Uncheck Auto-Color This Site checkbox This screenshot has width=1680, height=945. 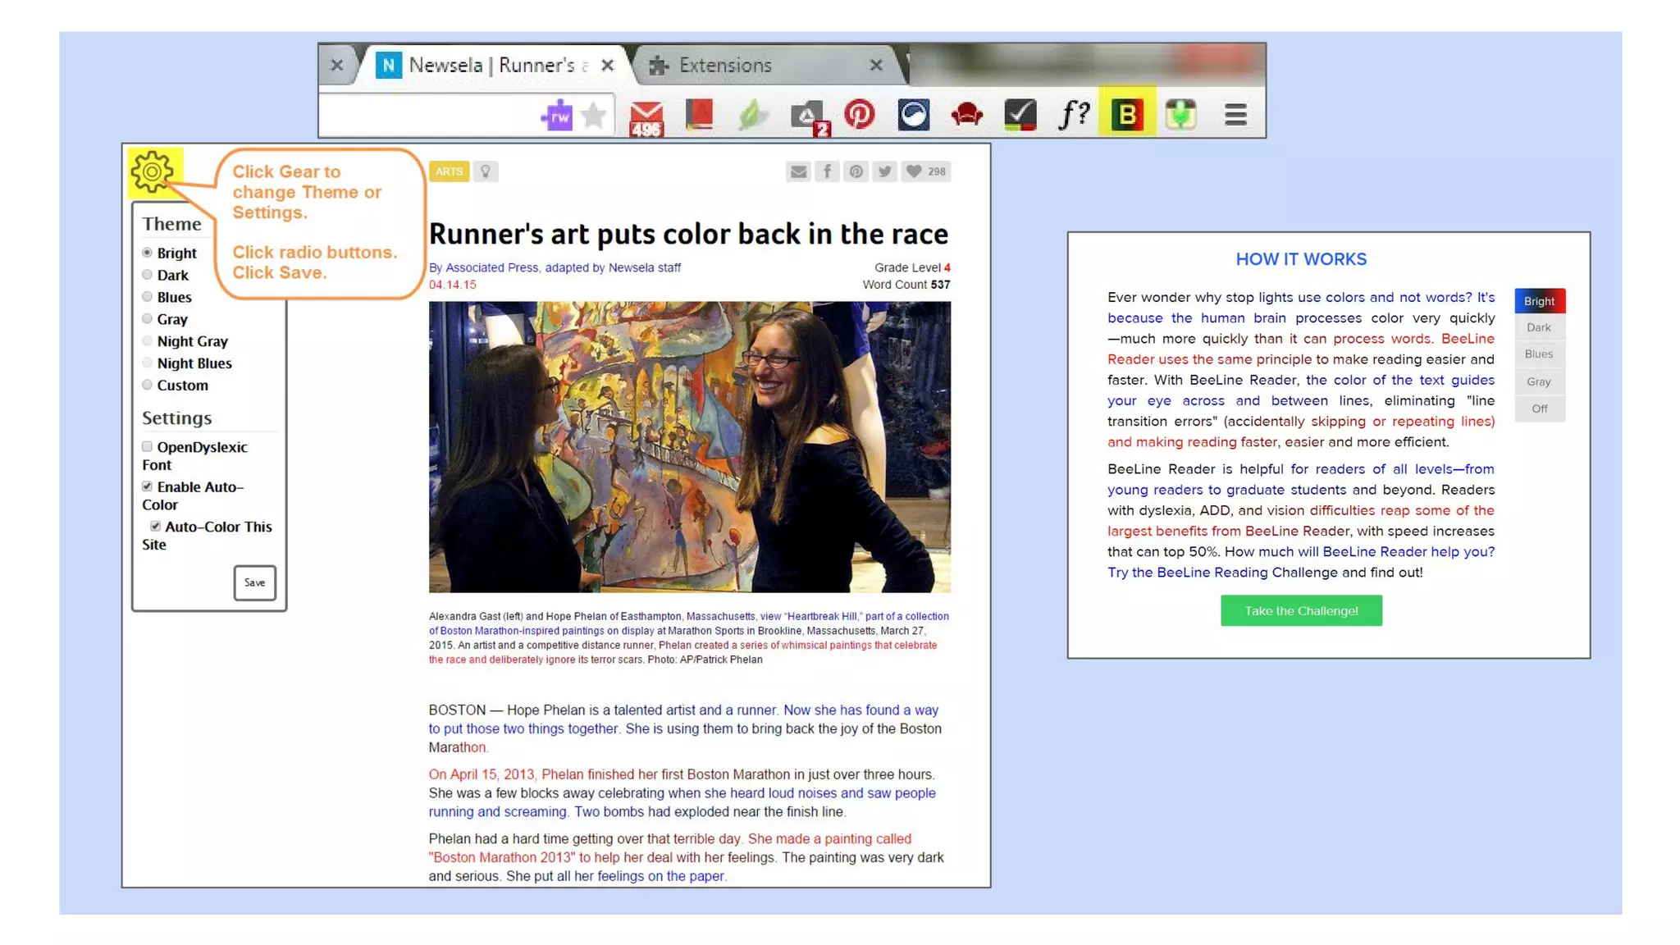coord(156,526)
